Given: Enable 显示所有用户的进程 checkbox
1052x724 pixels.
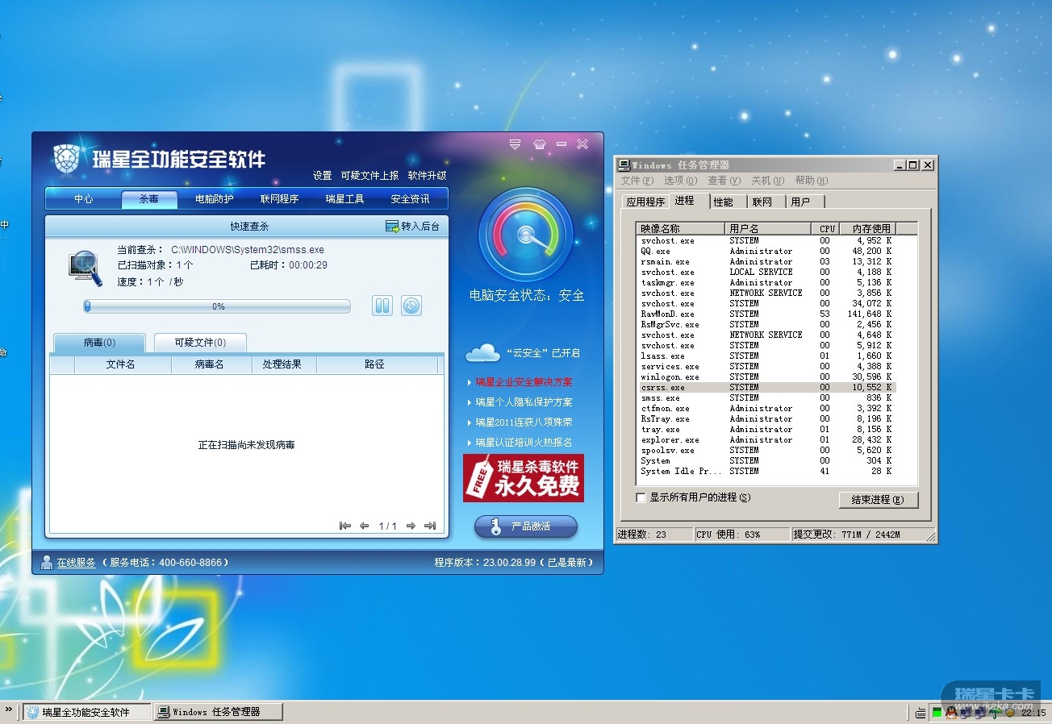Looking at the screenshot, I should pos(641,498).
